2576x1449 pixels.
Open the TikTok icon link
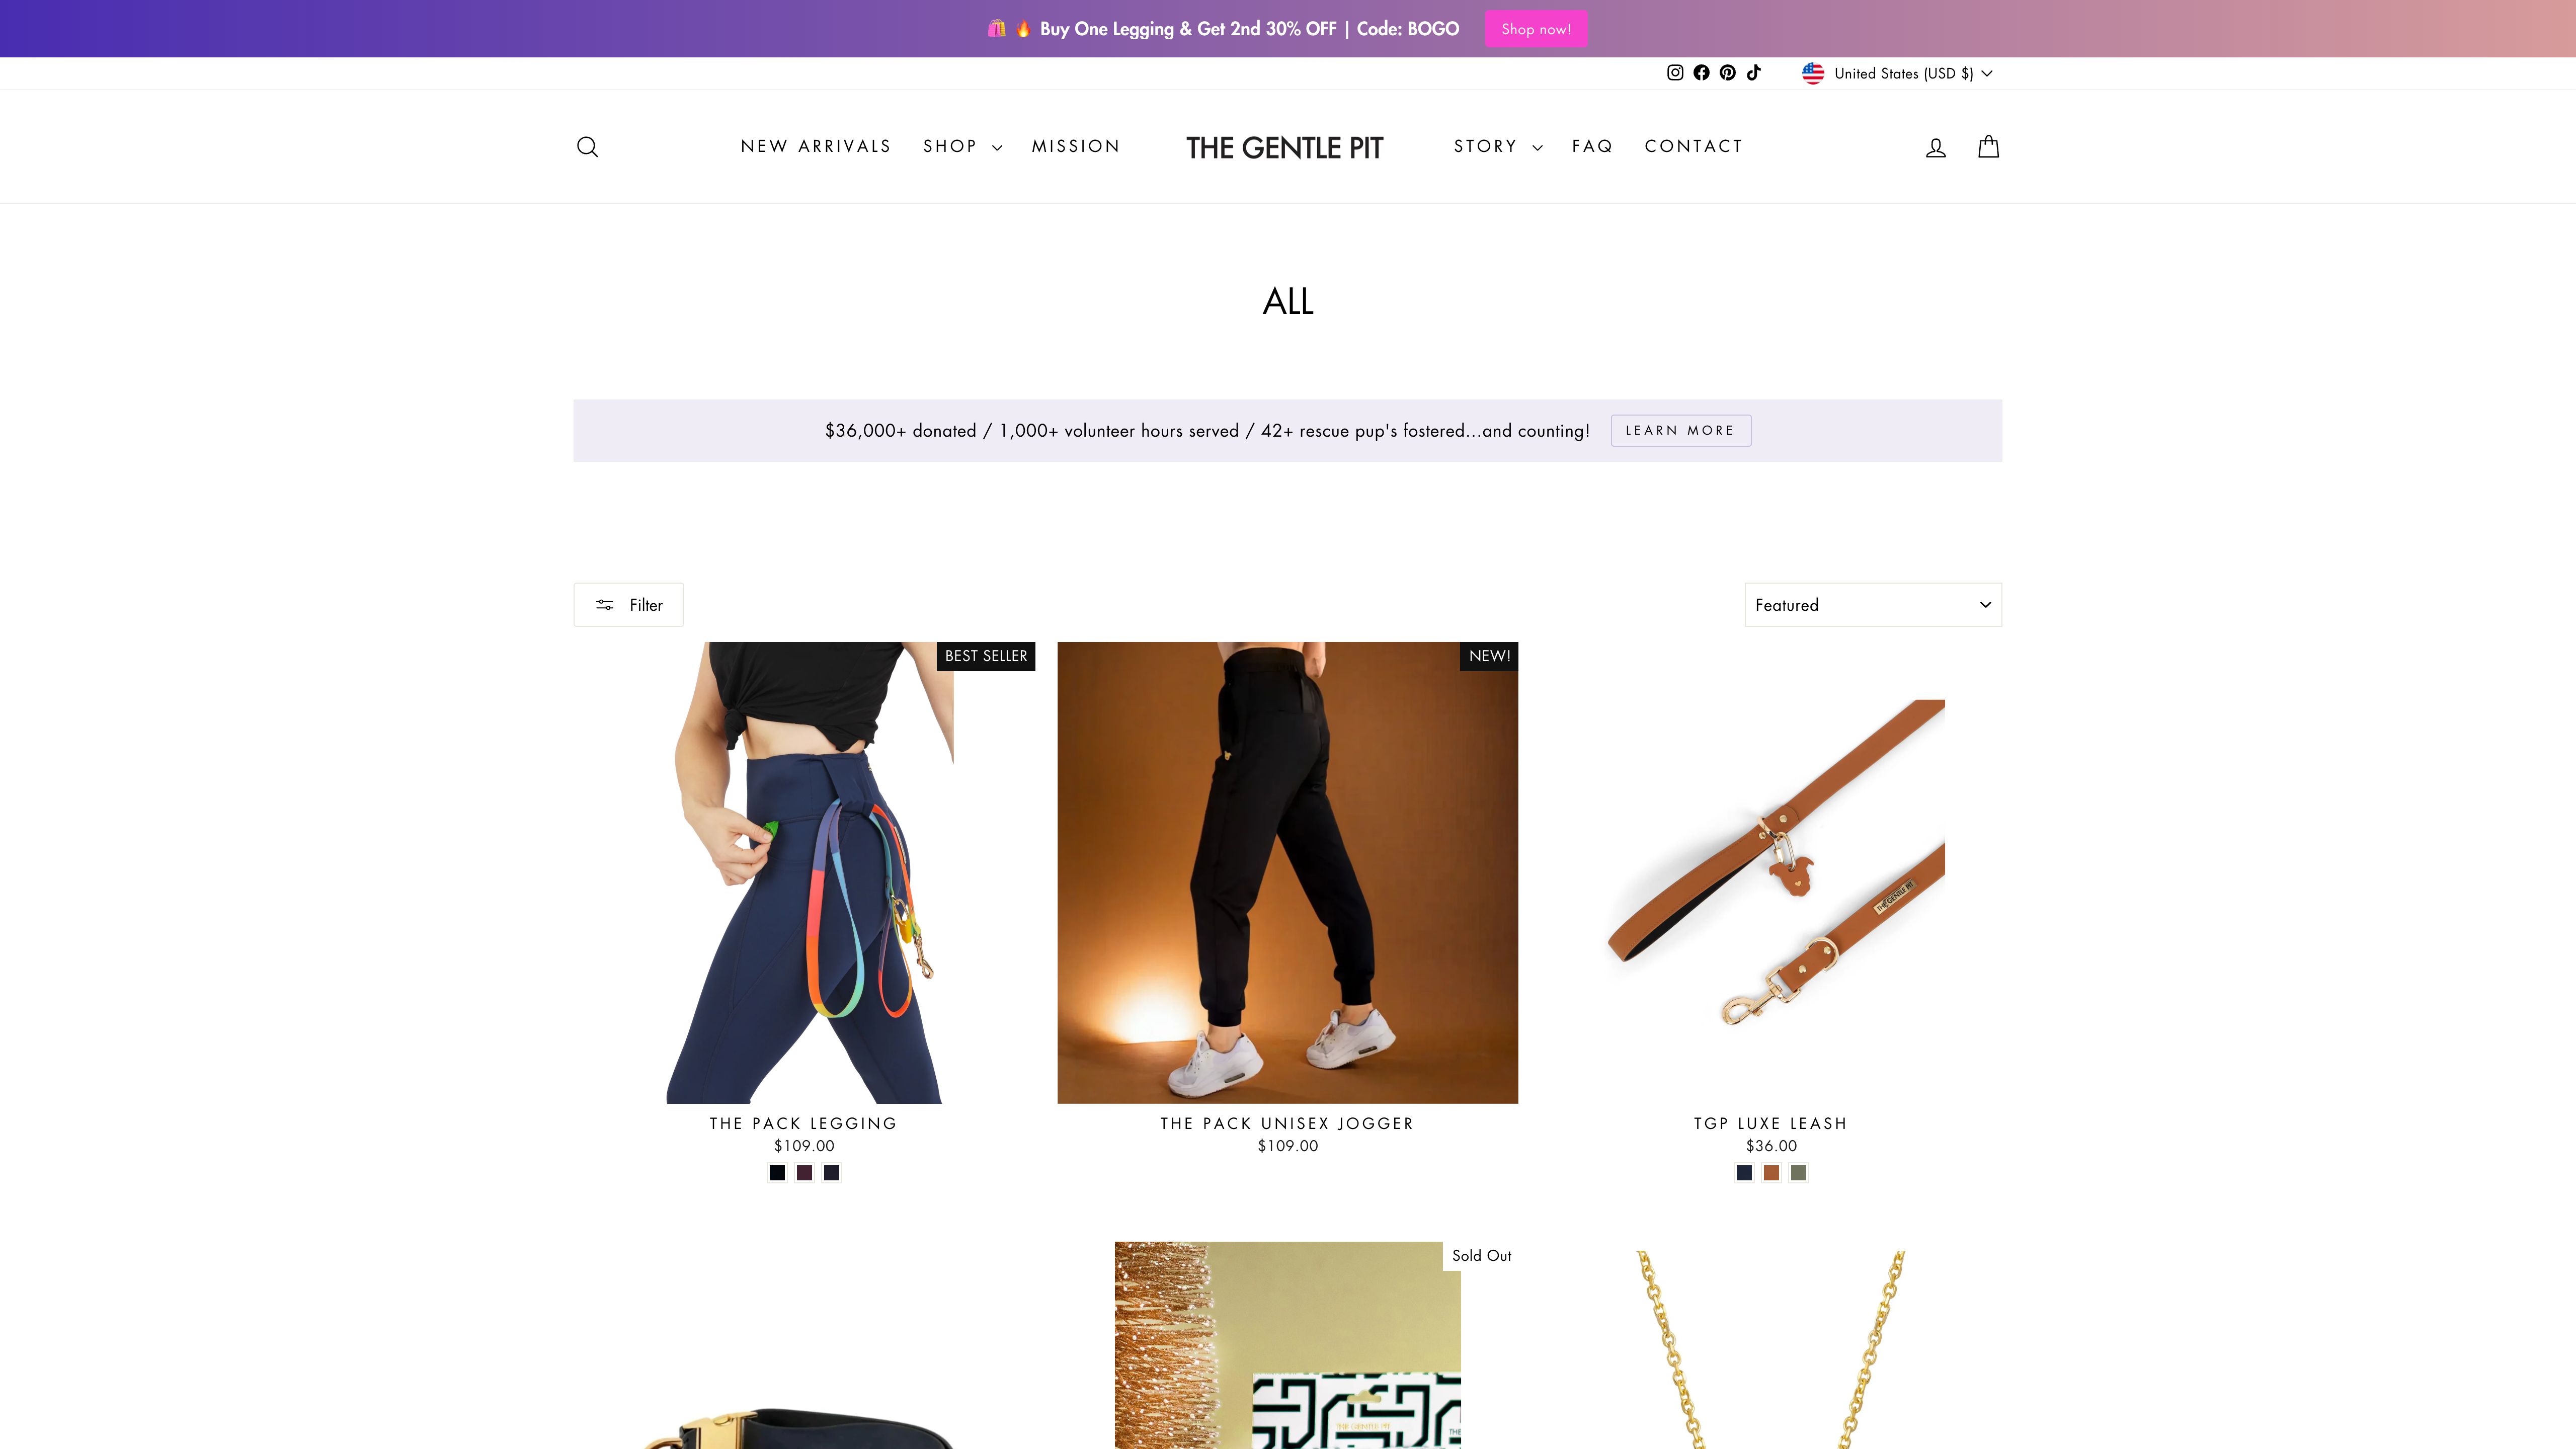(x=1753, y=73)
